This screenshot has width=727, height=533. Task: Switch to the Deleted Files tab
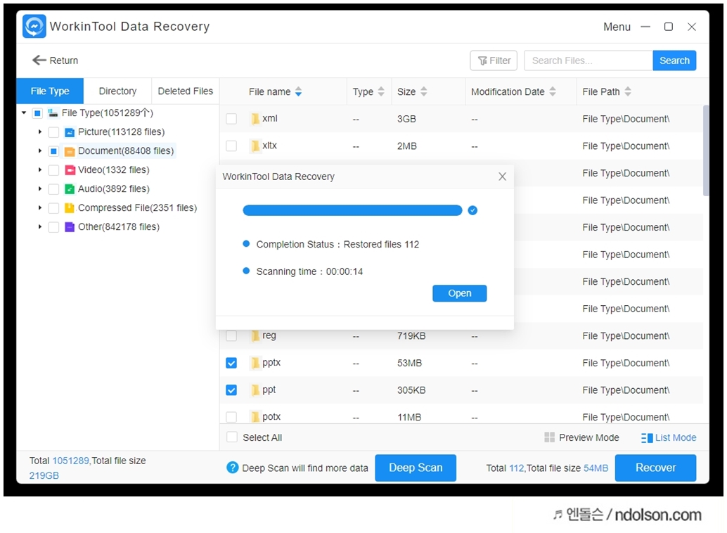[x=186, y=91]
